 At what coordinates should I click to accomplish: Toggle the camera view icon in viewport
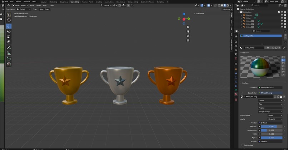click(x=188, y=36)
